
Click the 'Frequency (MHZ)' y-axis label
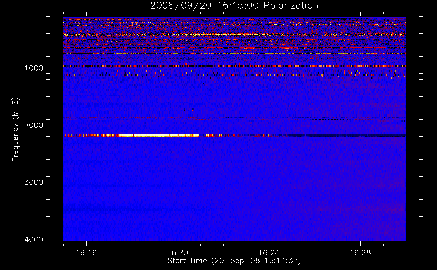[x=15, y=130]
